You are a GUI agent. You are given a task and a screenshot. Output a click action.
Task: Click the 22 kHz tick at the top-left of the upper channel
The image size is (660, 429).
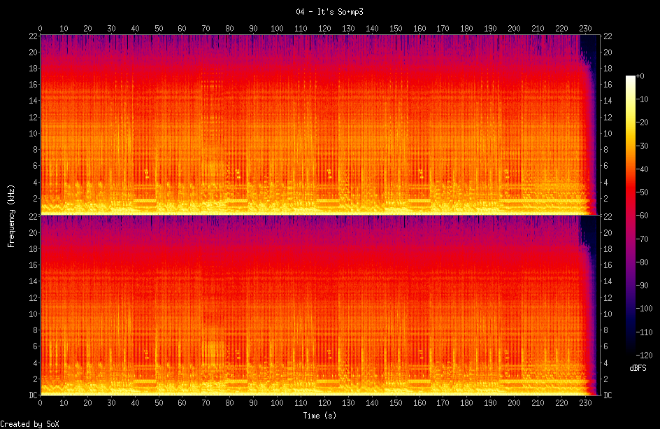[33, 36]
